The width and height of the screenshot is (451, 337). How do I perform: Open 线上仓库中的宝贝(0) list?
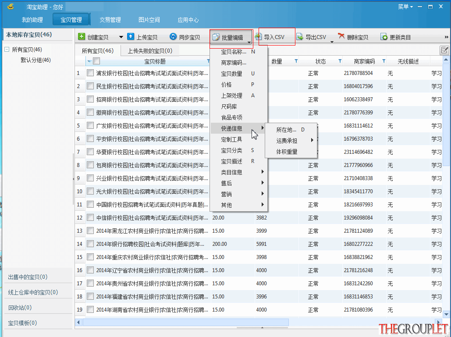33,292
